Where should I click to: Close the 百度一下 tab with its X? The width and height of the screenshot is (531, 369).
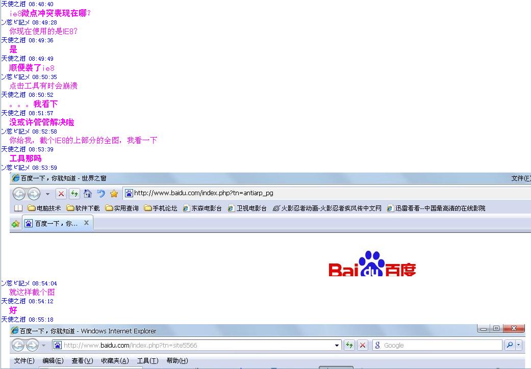coord(86,223)
